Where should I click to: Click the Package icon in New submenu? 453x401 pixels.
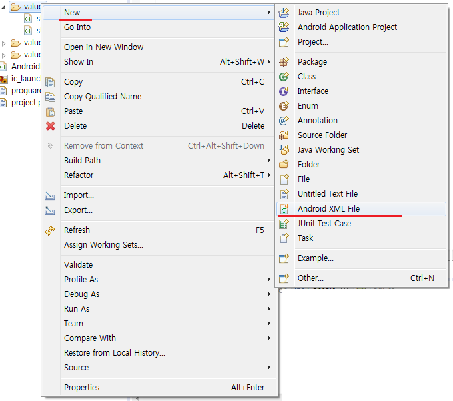pos(284,62)
